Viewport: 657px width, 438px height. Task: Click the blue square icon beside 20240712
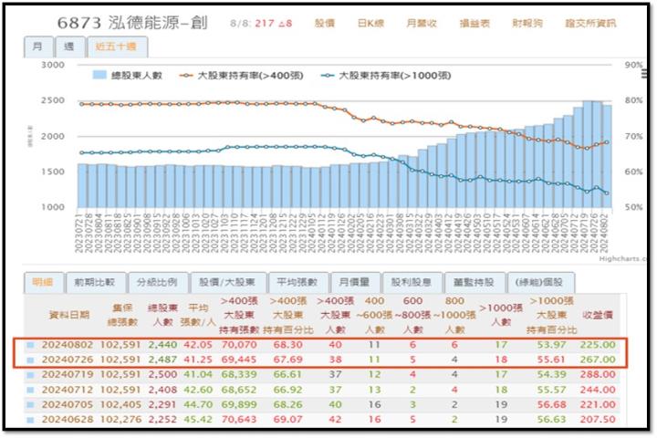point(30,390)
